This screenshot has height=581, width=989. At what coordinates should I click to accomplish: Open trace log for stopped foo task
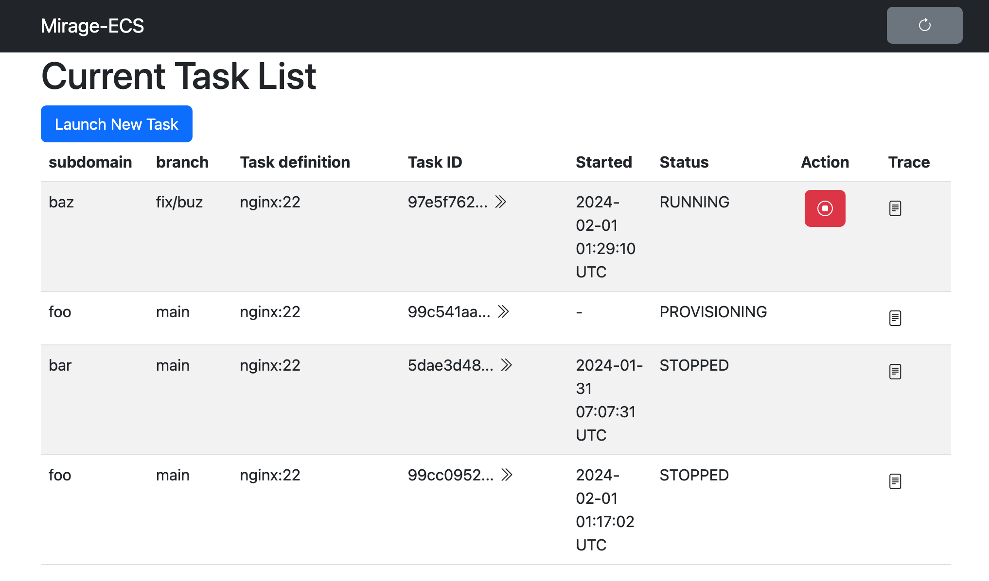[895, 481]
